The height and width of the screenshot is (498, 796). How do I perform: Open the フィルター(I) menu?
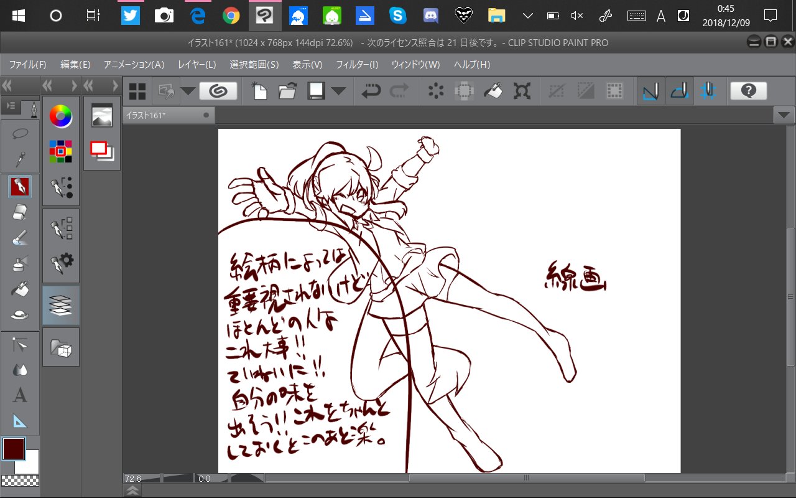point(357,65)
